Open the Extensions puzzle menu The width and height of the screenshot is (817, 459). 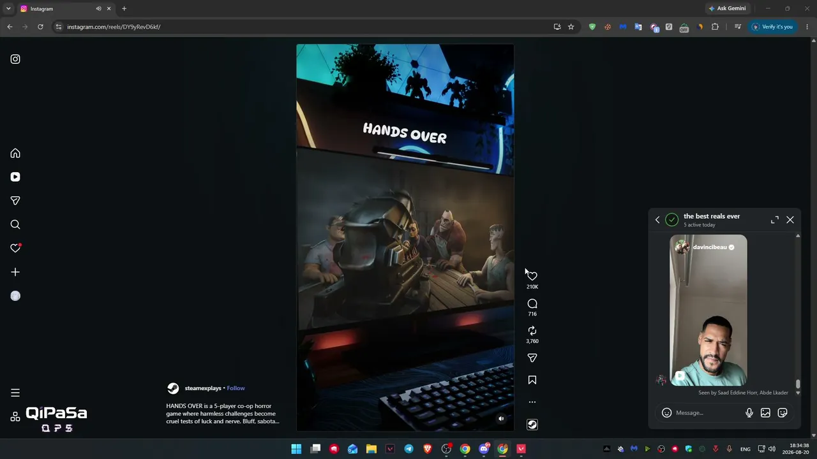715,27
